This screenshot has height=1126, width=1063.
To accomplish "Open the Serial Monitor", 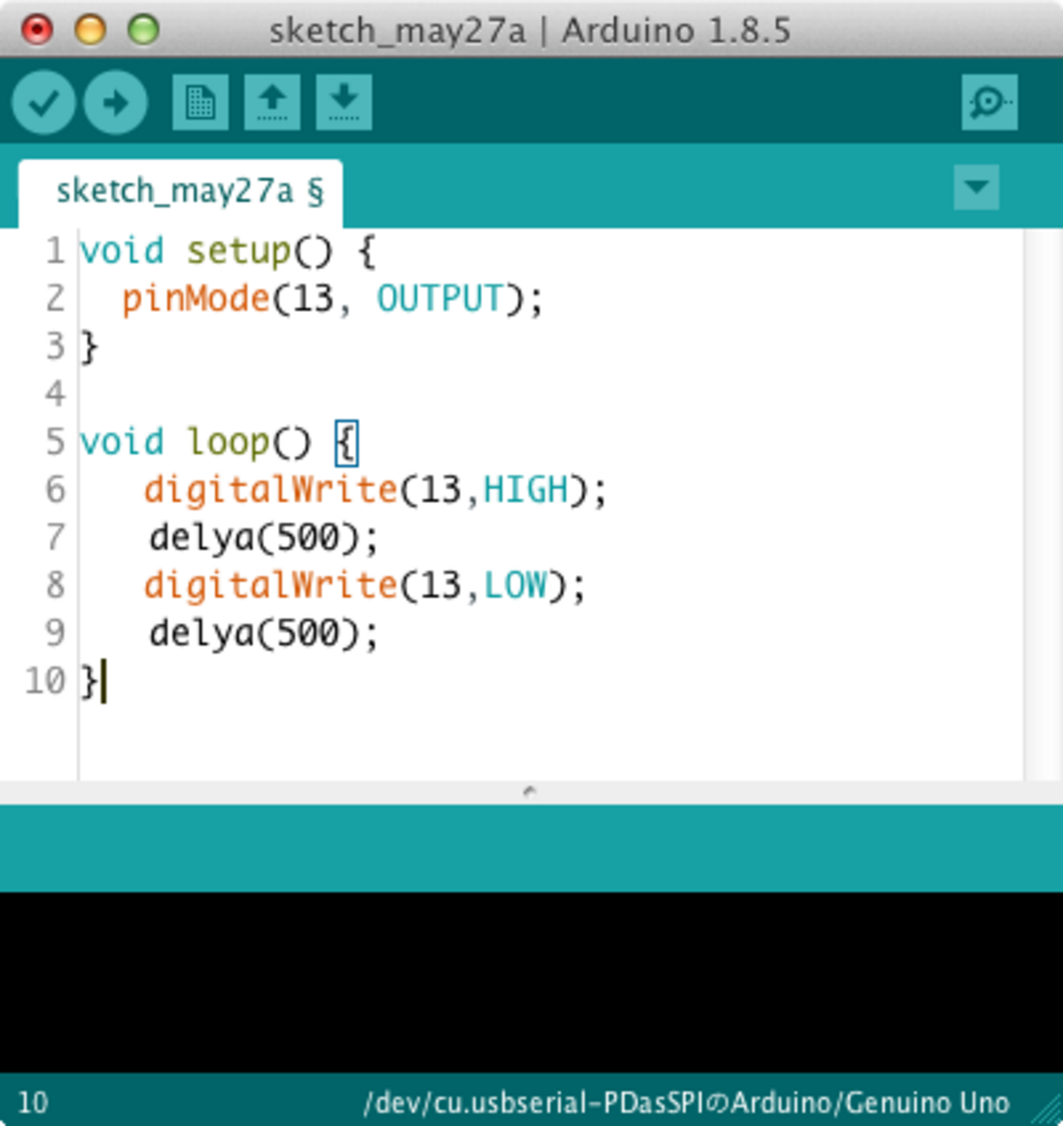I will [x=989, y=102].
